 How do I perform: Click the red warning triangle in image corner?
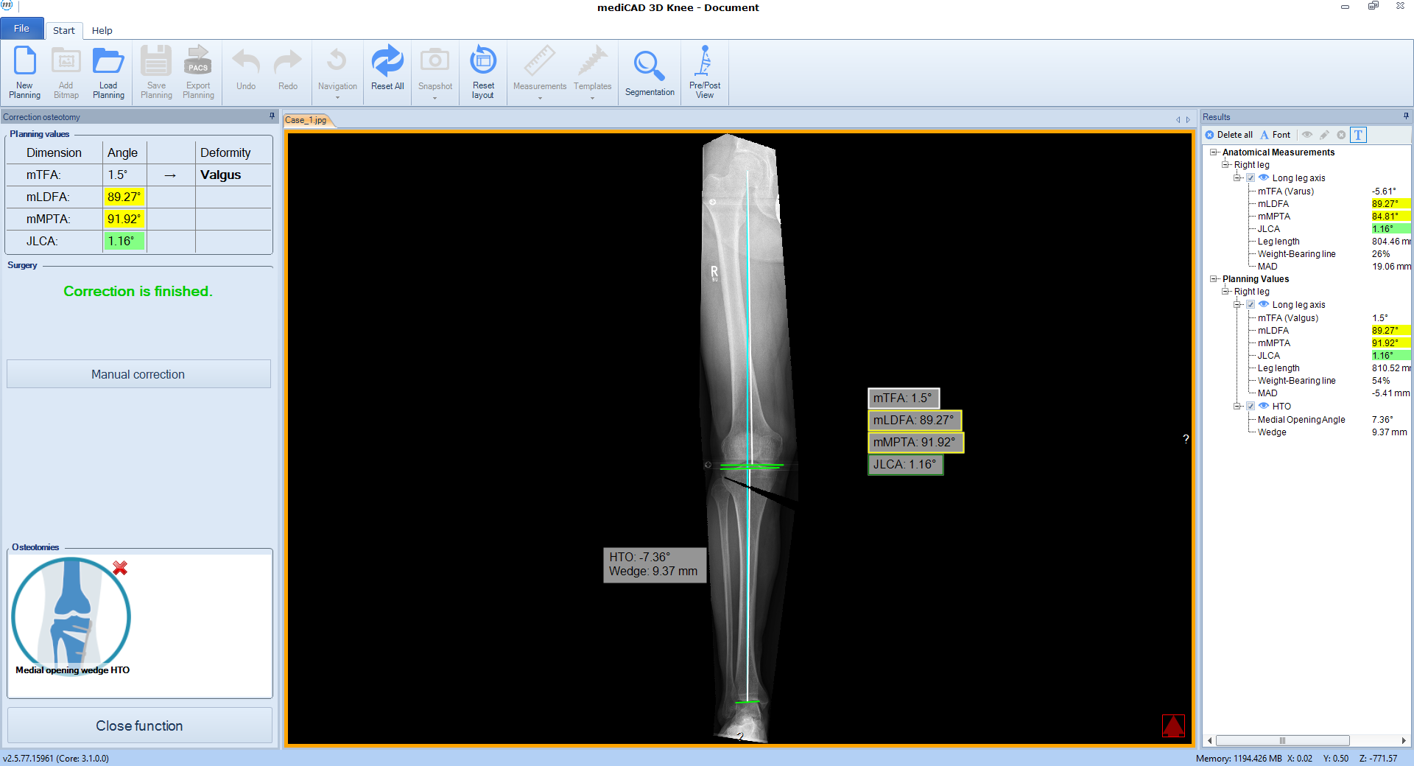click(x=1173, y=726)
